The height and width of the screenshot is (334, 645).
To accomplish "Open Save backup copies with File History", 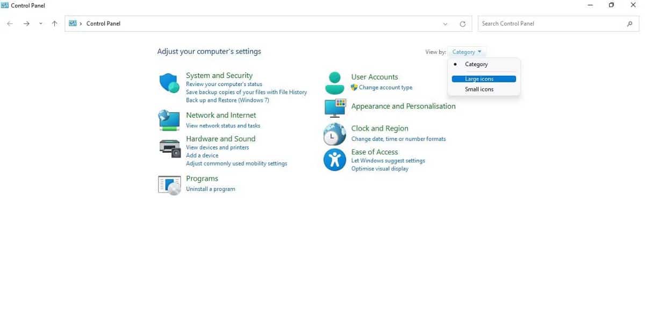I will click(x=246, y=92).
